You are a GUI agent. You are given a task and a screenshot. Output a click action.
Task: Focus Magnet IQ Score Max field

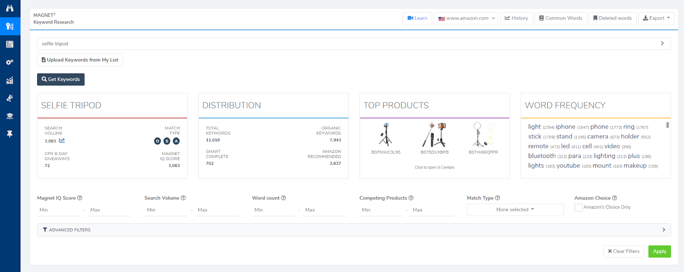coord(109,210)
